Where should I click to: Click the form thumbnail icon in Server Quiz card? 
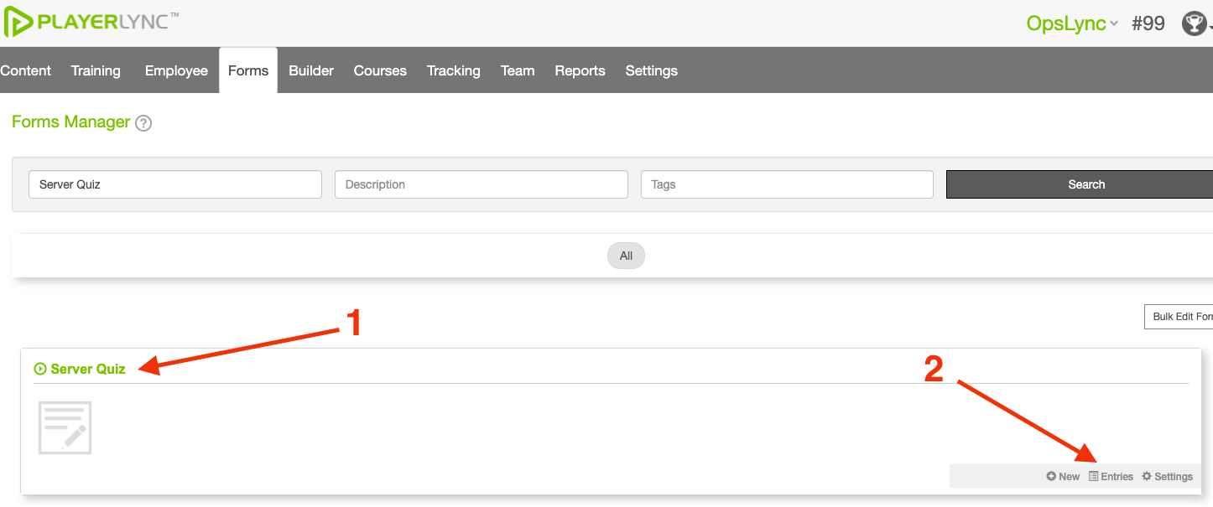[65, 428]
